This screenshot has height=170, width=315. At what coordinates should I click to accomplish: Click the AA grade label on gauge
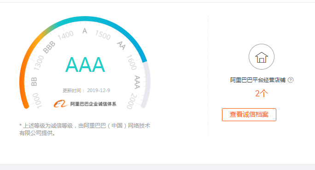point(121,46)
